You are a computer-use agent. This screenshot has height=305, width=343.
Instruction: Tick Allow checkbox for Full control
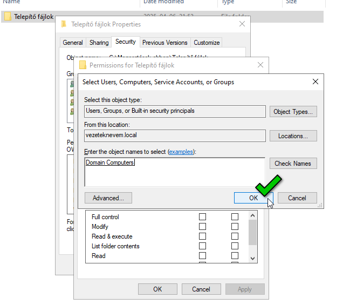(203, 217)
